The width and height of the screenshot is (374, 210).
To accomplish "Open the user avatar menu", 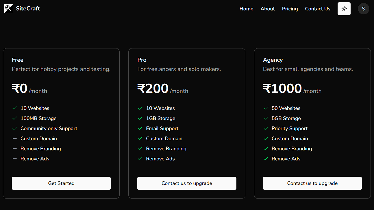I will click(x=363, y=9).
